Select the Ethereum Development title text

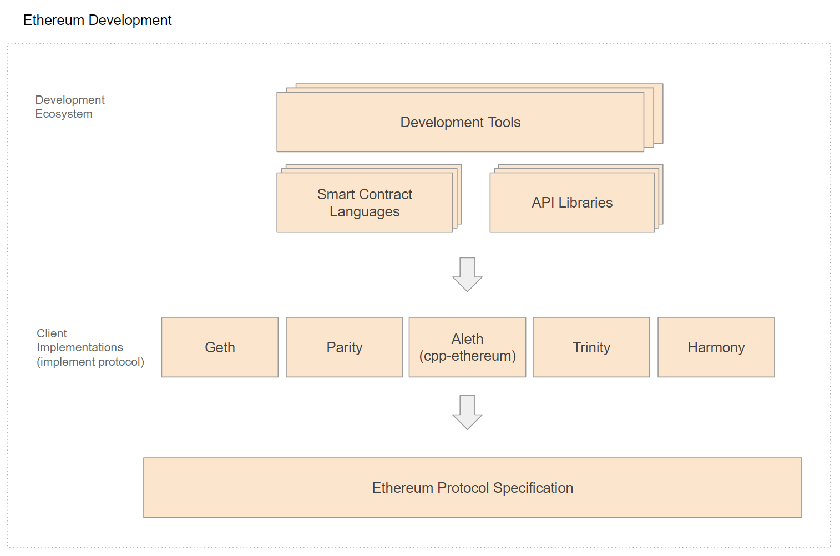coord(98,20)
